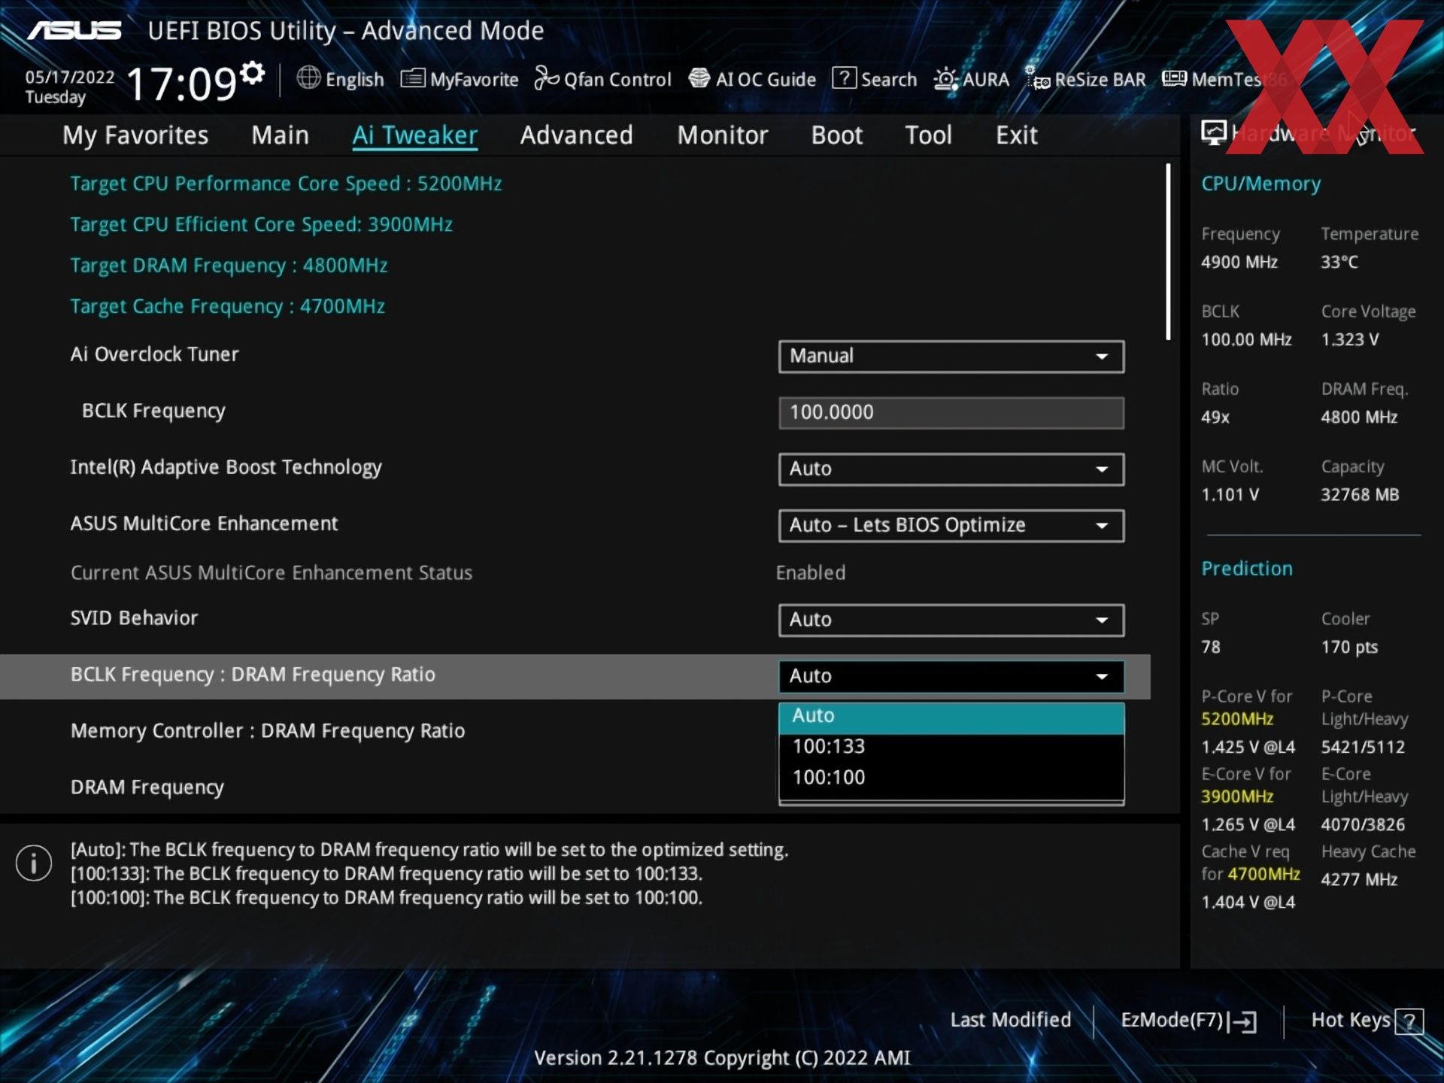
Task: Open Qfan Control fan icon
Action: pos(547,78)
